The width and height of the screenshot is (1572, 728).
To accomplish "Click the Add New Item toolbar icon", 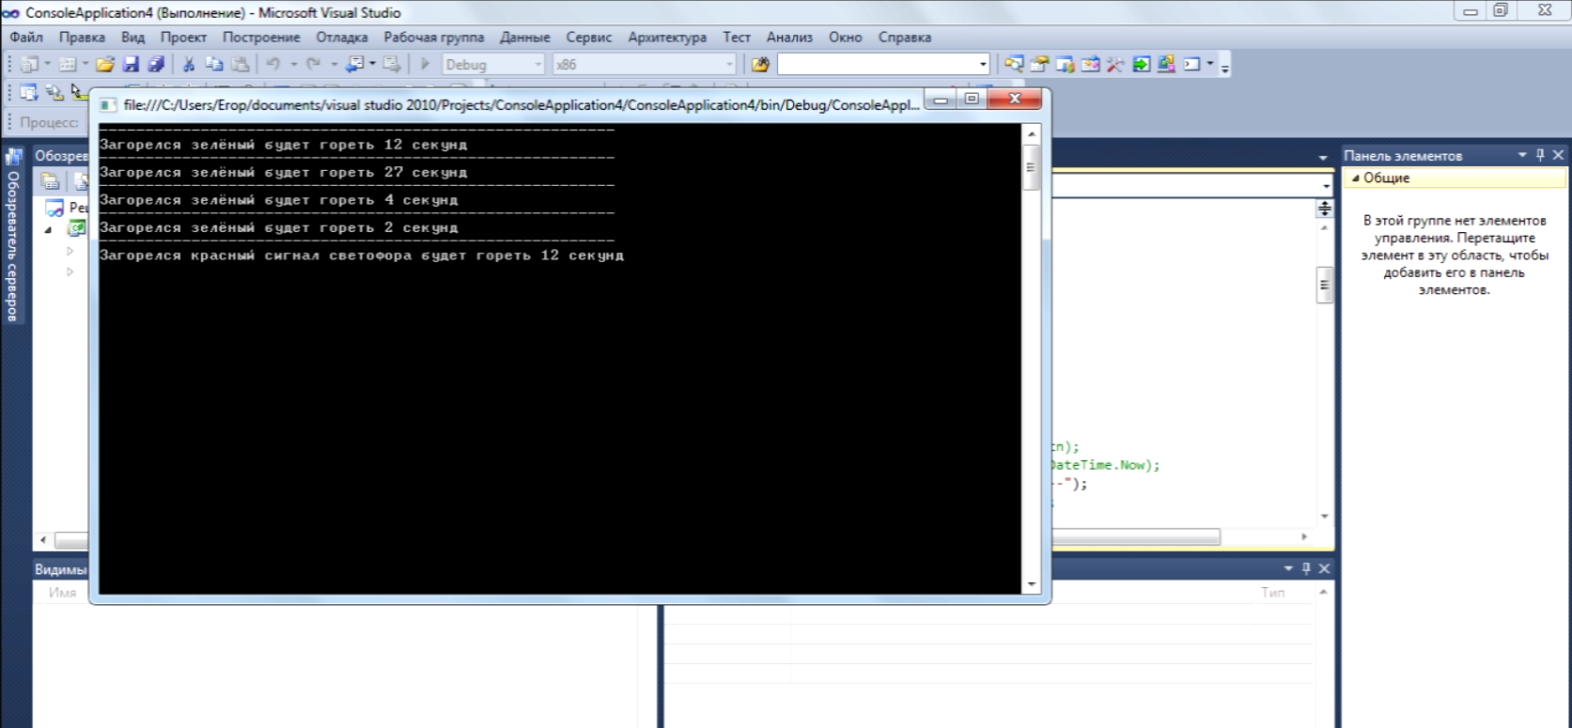I will tap(68, 65).
